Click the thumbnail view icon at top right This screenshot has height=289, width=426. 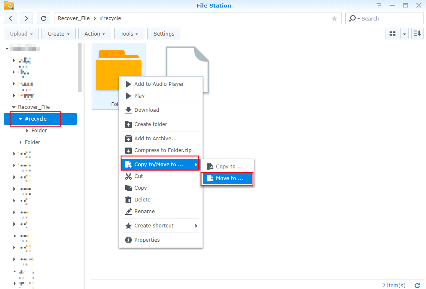click(x=392, y=34)
